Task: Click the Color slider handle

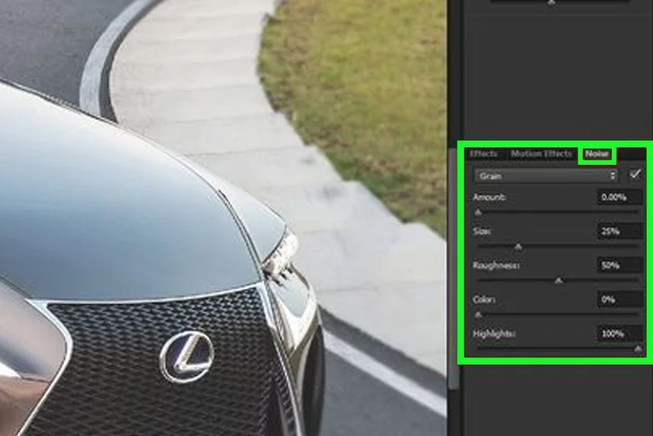Action: pyautogui.click(x=478, y=315)
